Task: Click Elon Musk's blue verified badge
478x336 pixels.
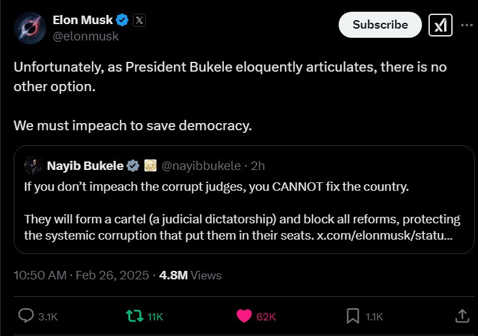Action: (x=120, y=20)
